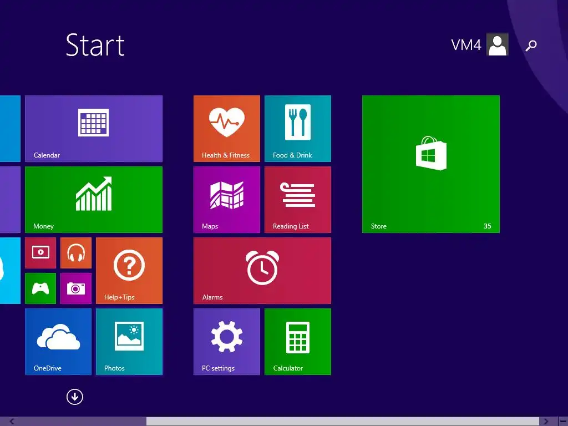Open the Maps tile
The height and width of the screenshot is (426, 568).
click(227, 200)
